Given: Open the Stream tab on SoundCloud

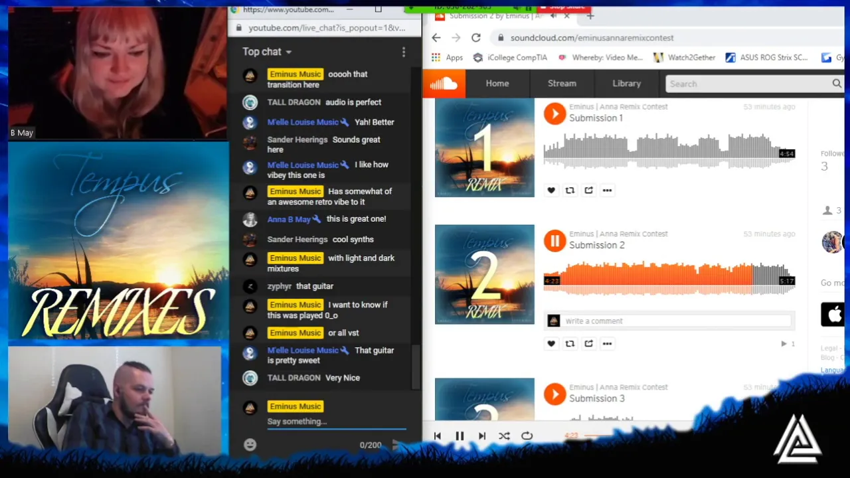Looking at the screenshot, I should [x=562, y=84].
